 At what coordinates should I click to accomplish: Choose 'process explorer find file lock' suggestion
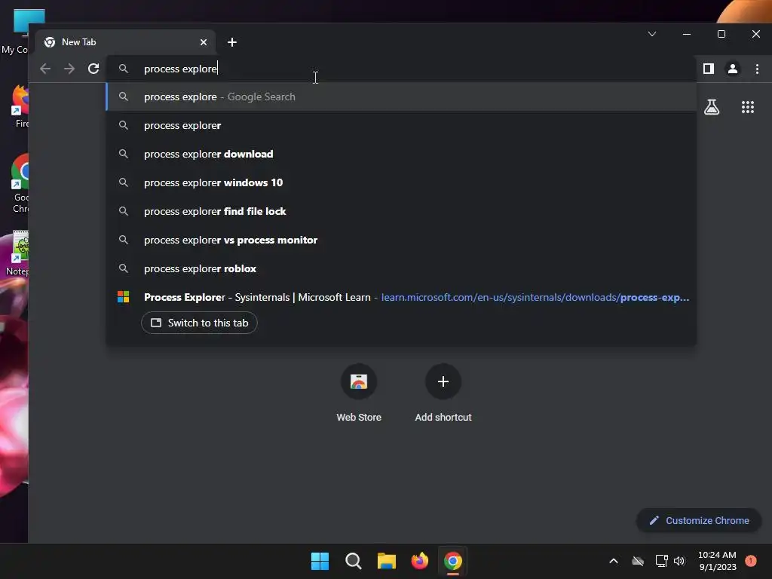point(401,211)
